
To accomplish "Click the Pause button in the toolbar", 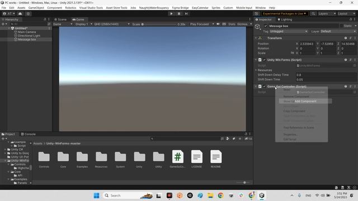I will [179, 13].
